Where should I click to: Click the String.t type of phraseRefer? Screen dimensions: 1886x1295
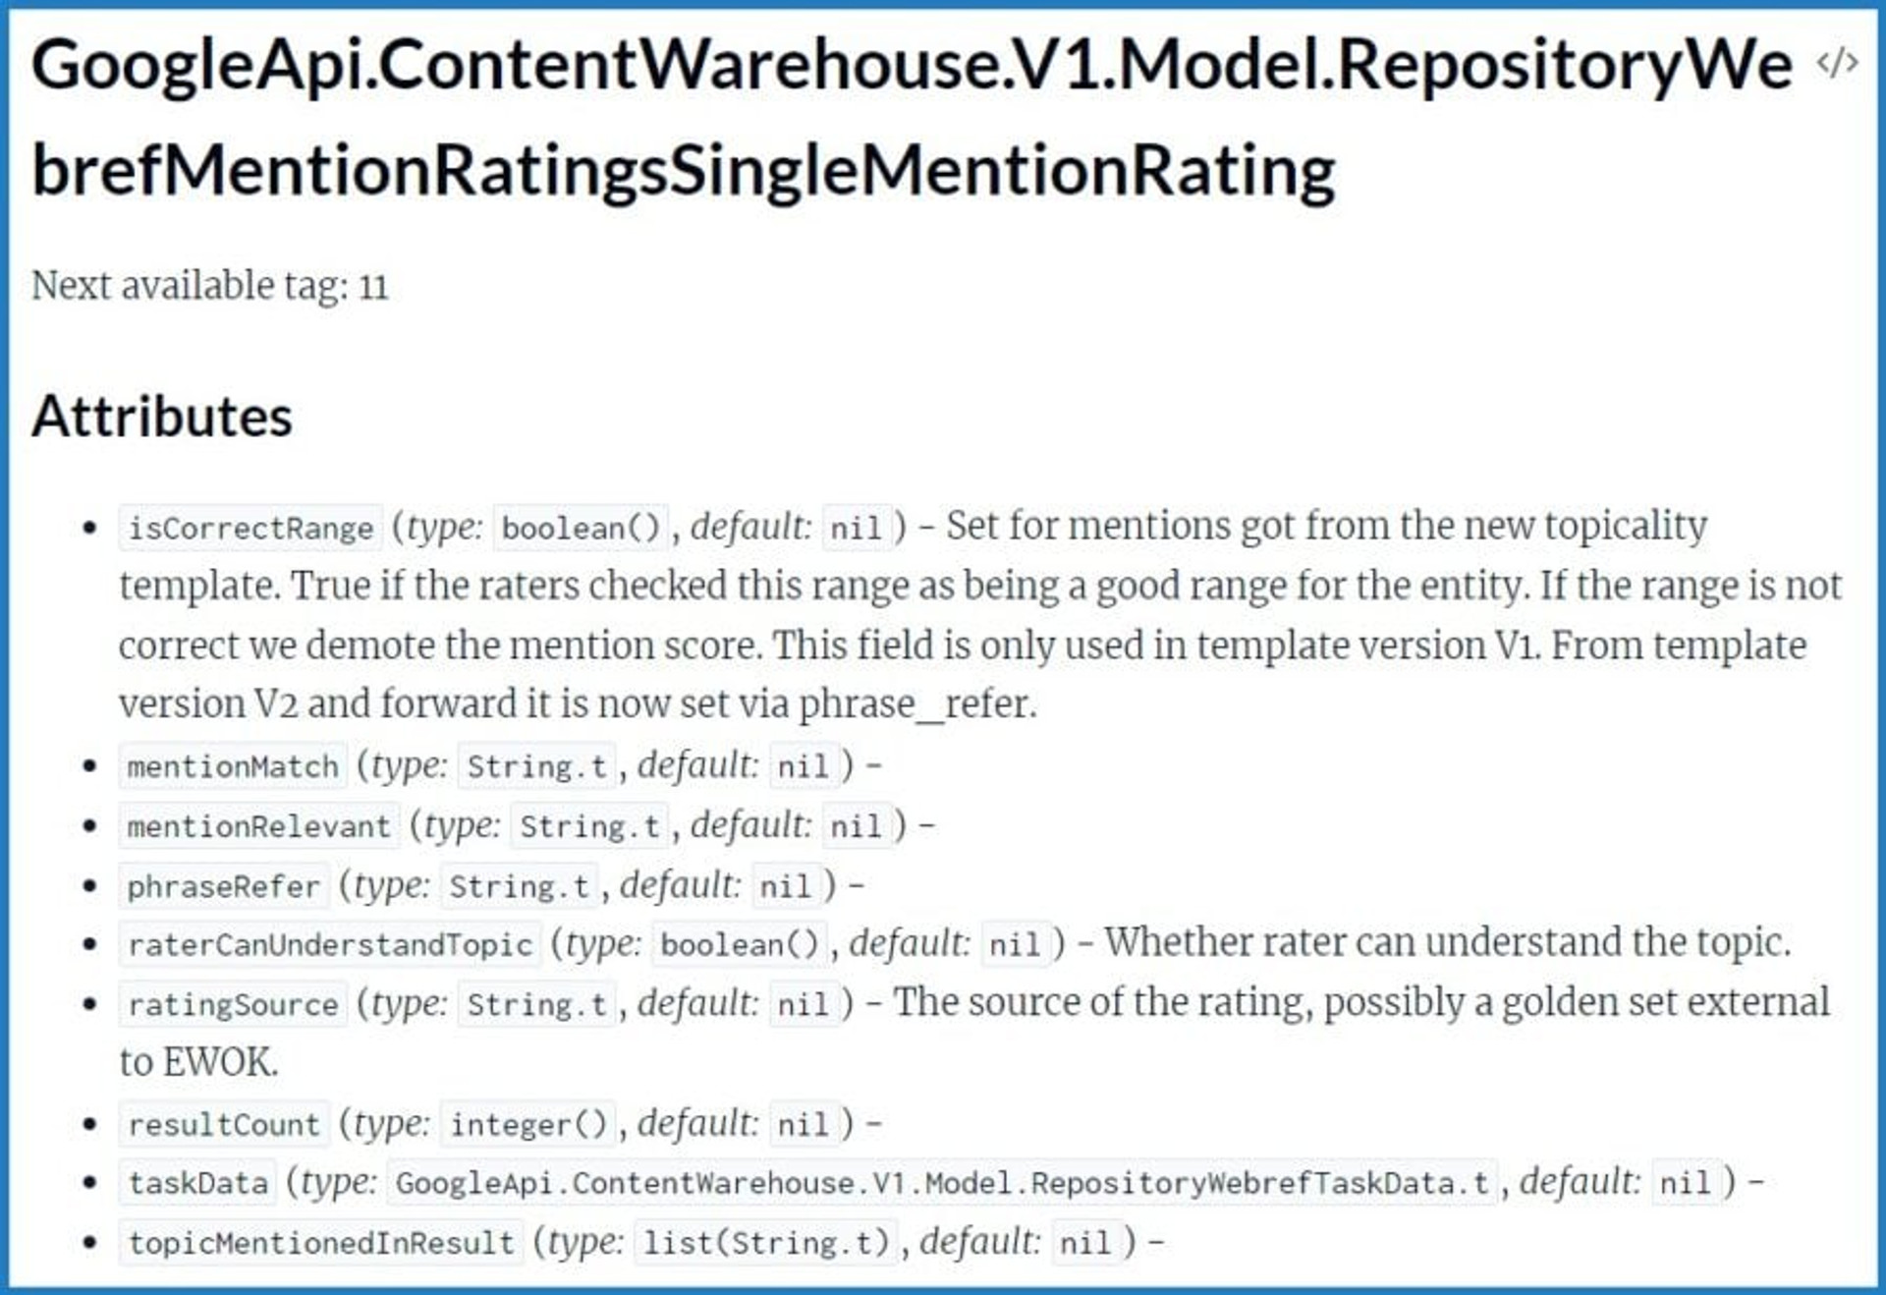pos(520,886)
